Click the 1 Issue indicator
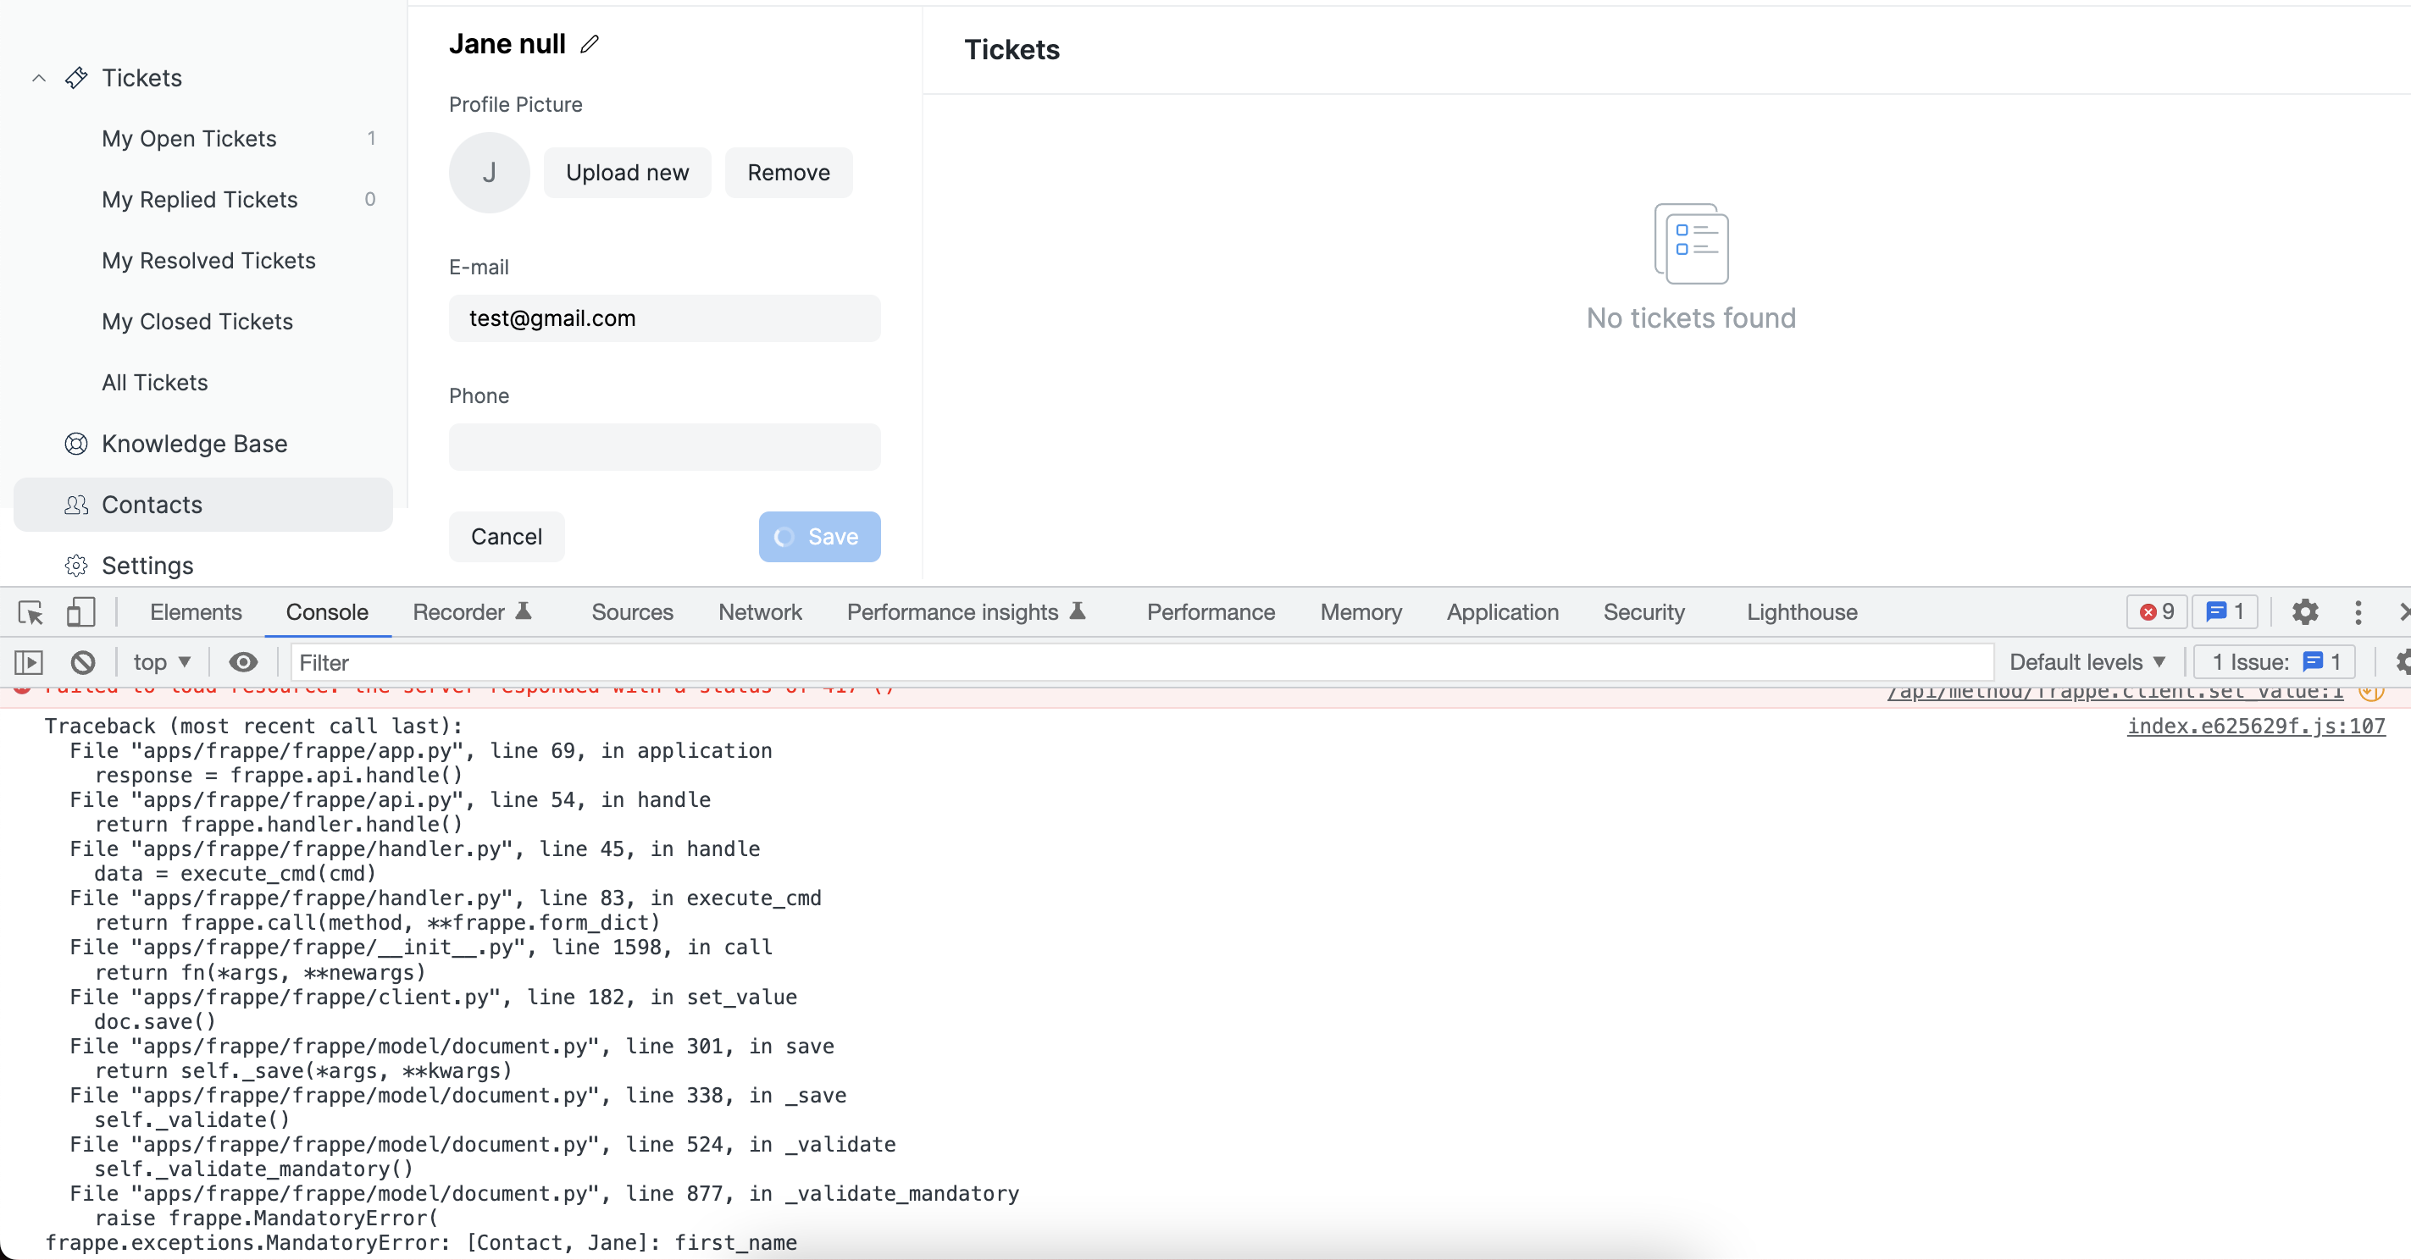Image resolution: width=2411 pixels, height=1260 pixels. tap(2275, 662)
